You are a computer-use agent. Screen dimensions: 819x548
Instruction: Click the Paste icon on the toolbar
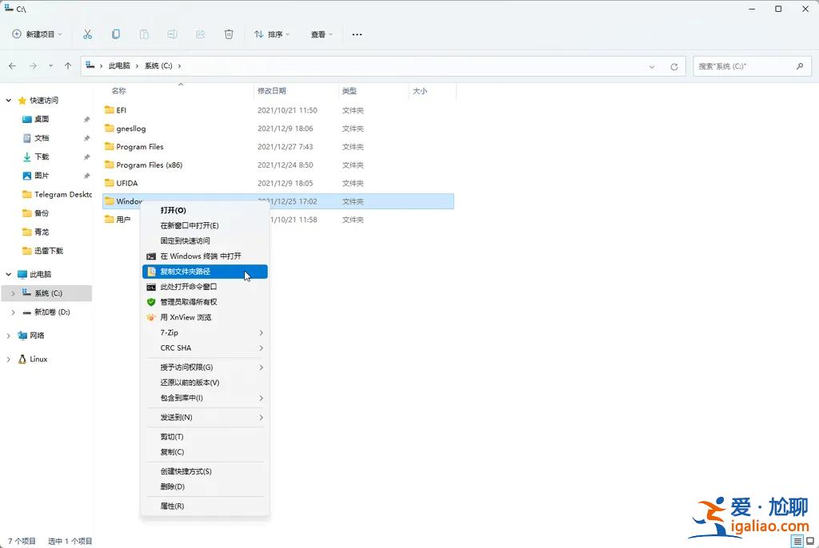click(x=144, y=34)
